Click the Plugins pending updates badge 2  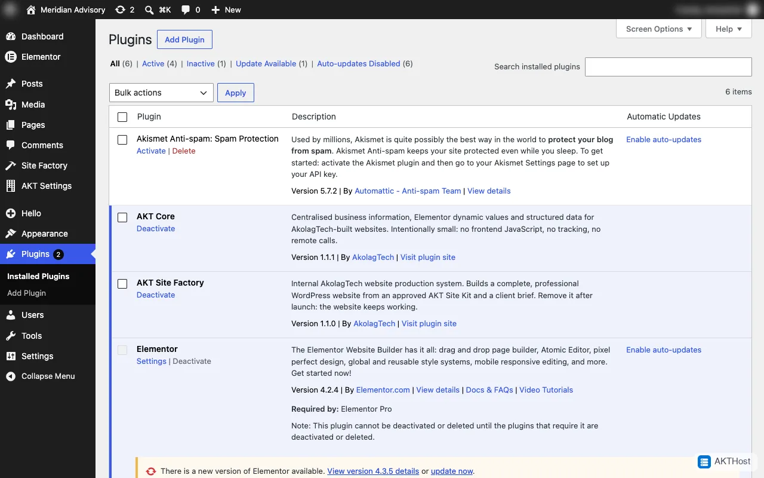[58, 254]
